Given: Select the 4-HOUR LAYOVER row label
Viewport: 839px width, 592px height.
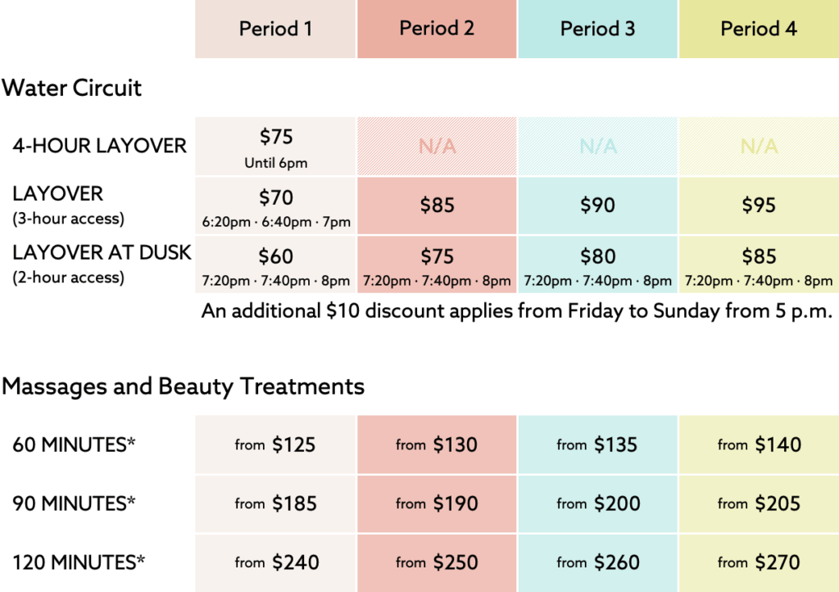Looking at the screenshot, I should click(x=100, y=146).
